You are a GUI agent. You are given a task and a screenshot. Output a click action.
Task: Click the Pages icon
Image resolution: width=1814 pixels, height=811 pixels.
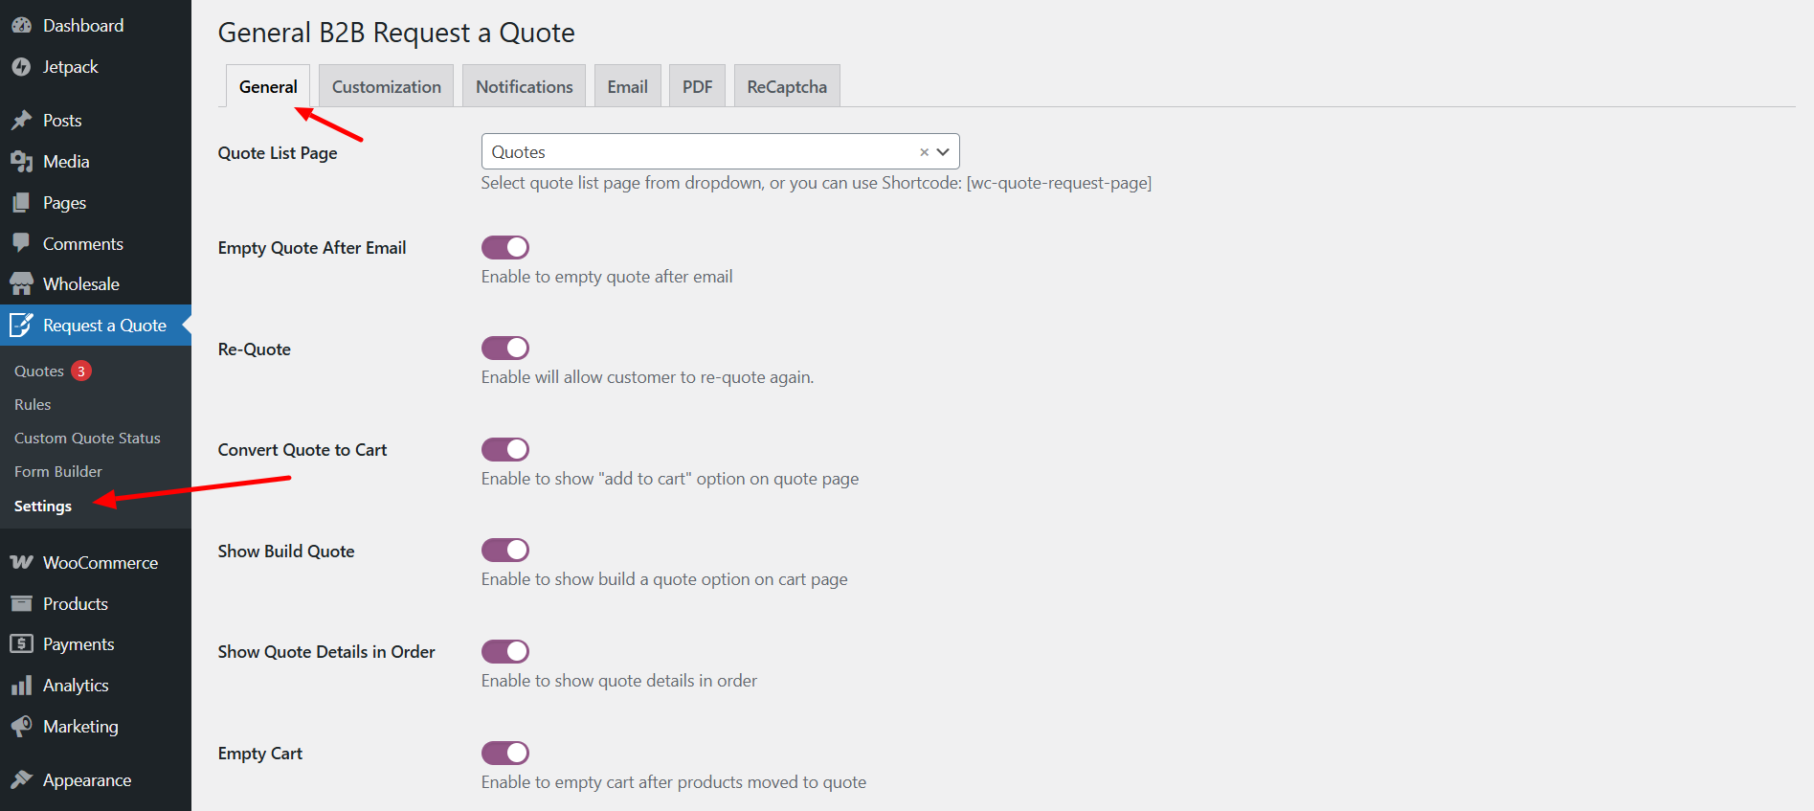21,203
